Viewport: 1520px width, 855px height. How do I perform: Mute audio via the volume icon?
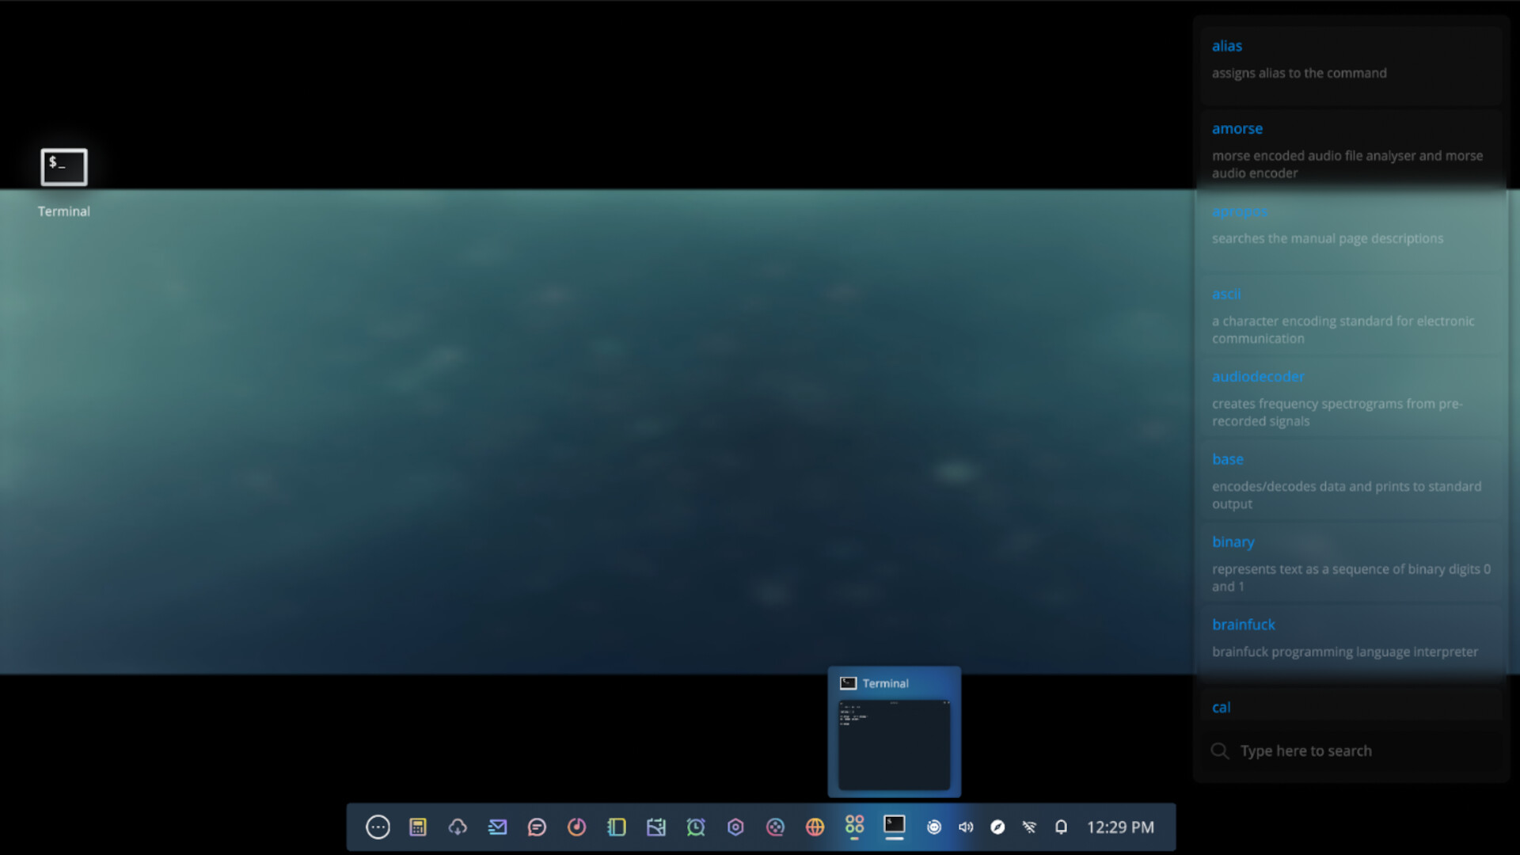coord(965,826)
